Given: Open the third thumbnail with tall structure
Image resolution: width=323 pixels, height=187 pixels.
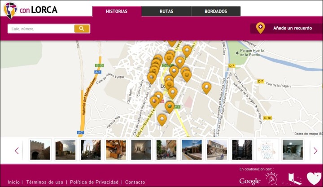Looking at the screenshot, I should pyautogui.click(x=91, y=150).
